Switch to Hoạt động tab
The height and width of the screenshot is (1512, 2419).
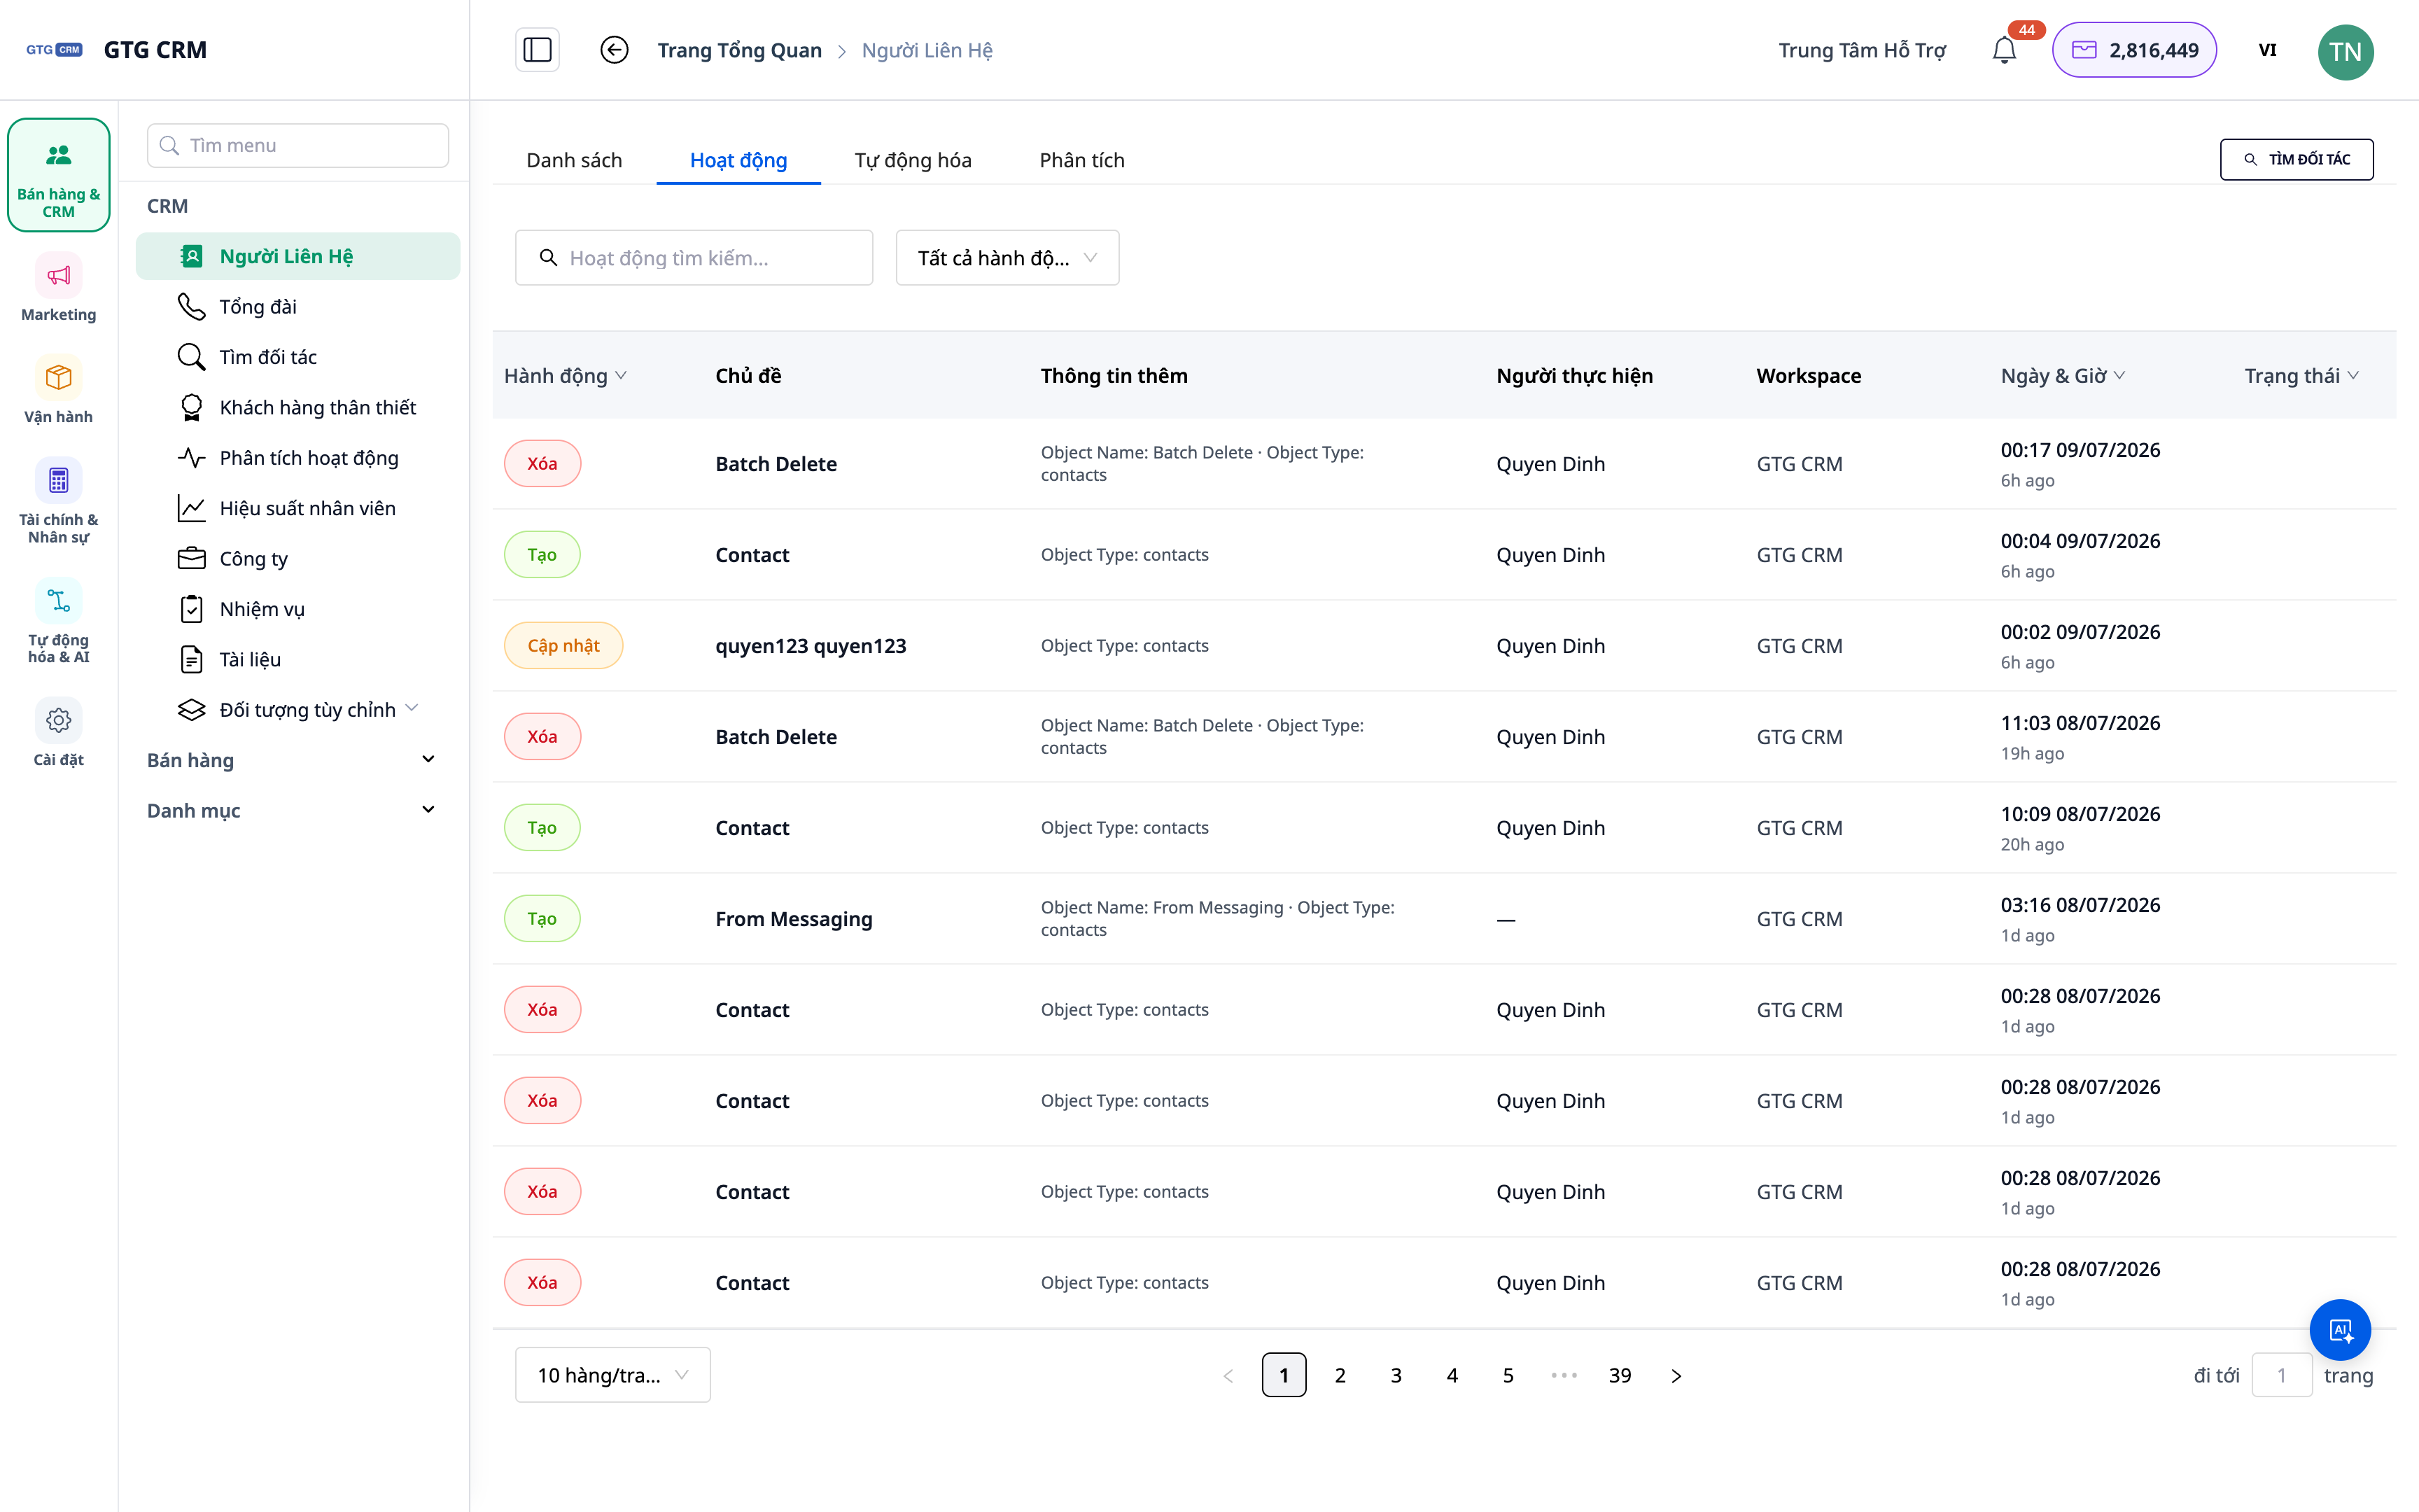pos(738,160)
